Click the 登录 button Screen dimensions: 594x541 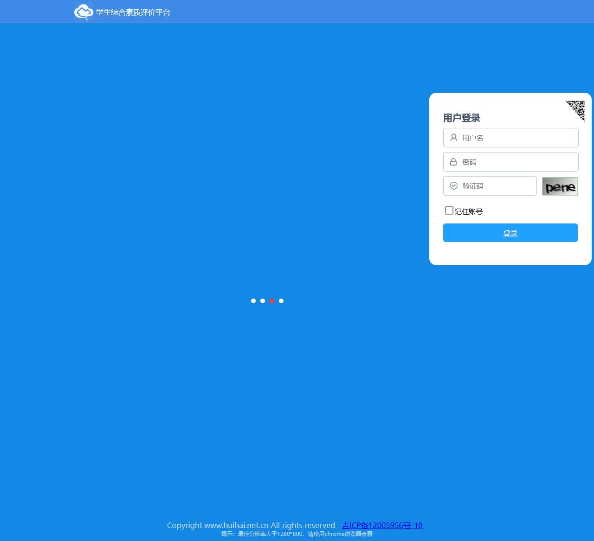[x=510, y=233]
